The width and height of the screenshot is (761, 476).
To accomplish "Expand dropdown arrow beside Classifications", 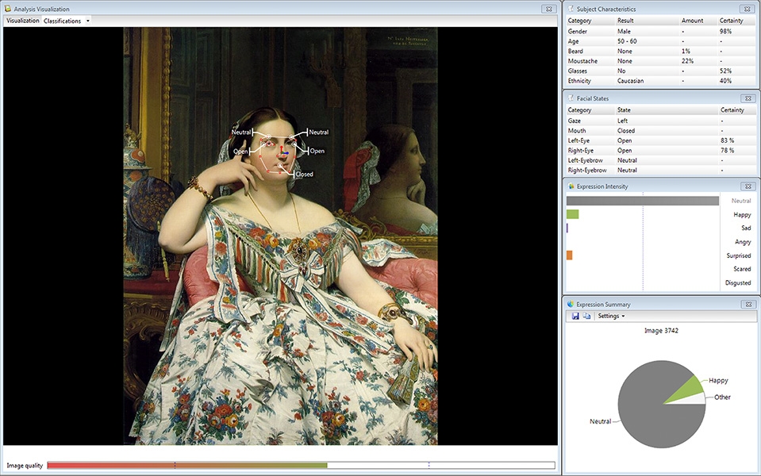I will (x=88, y=21).
